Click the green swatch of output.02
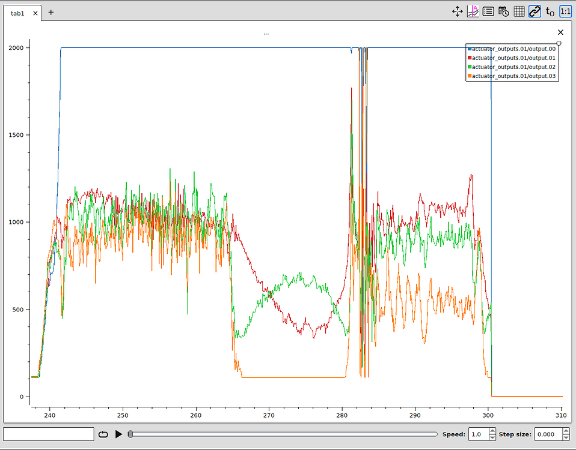 tap(470, 67)
